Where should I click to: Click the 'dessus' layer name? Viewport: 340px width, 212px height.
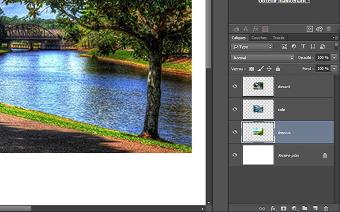pyautogui.click(x=284, y=132)
